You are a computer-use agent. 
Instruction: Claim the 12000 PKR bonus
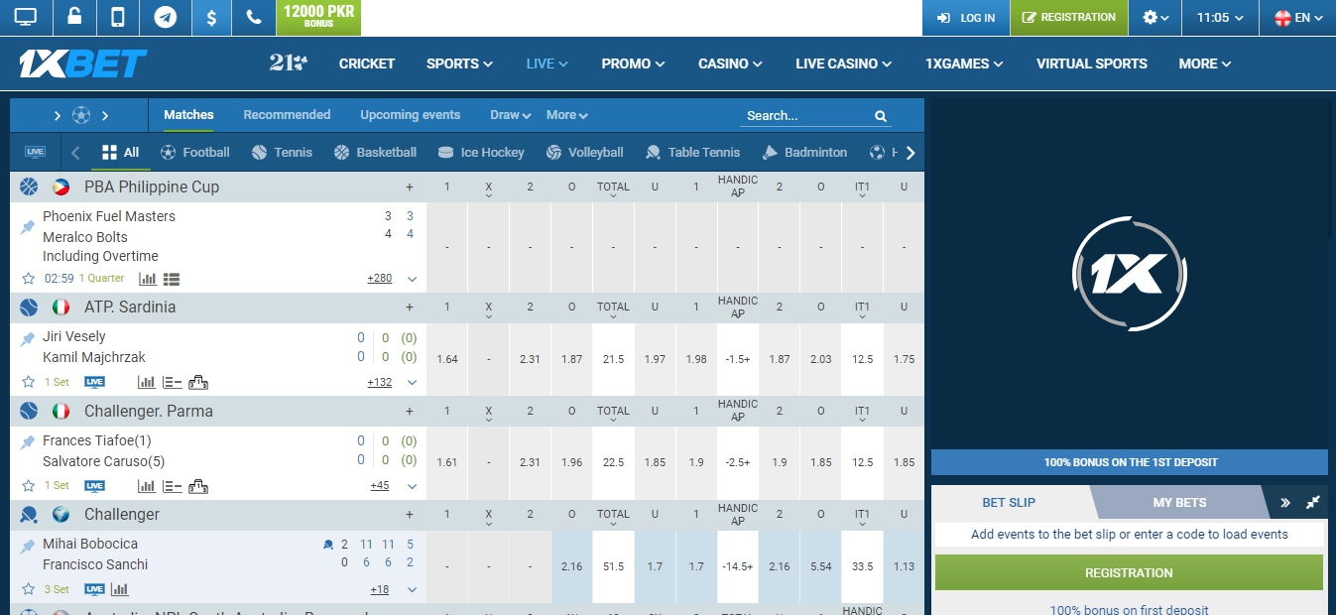[319, 17]
